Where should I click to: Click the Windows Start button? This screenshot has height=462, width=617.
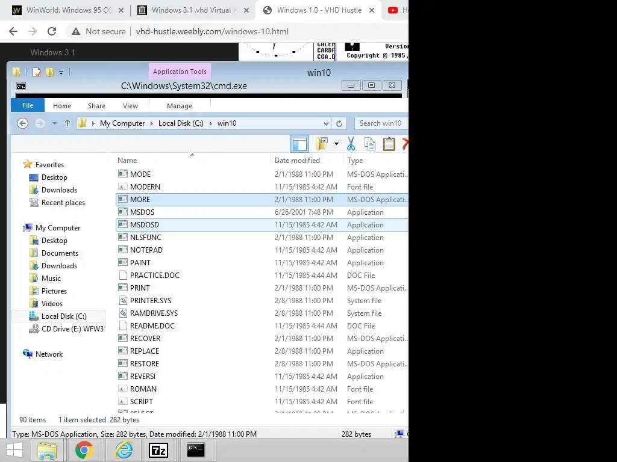coord(14,450)
